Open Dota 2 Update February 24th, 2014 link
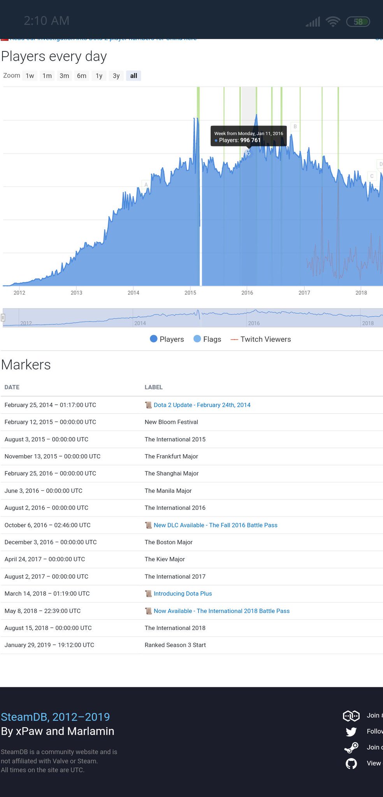This screenshot has width=383, height=797. (202, 405)
